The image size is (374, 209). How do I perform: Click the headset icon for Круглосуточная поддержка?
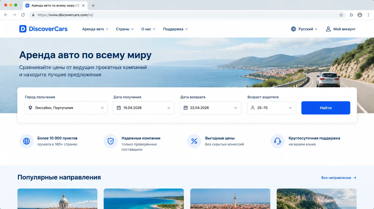277,141
